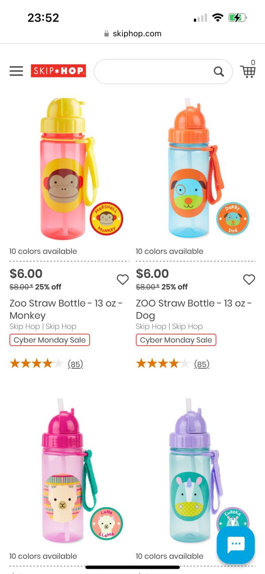The height and width of the screenshot is (574, 265).
Task: Tap the search magnifier icon
Action: 219,71
